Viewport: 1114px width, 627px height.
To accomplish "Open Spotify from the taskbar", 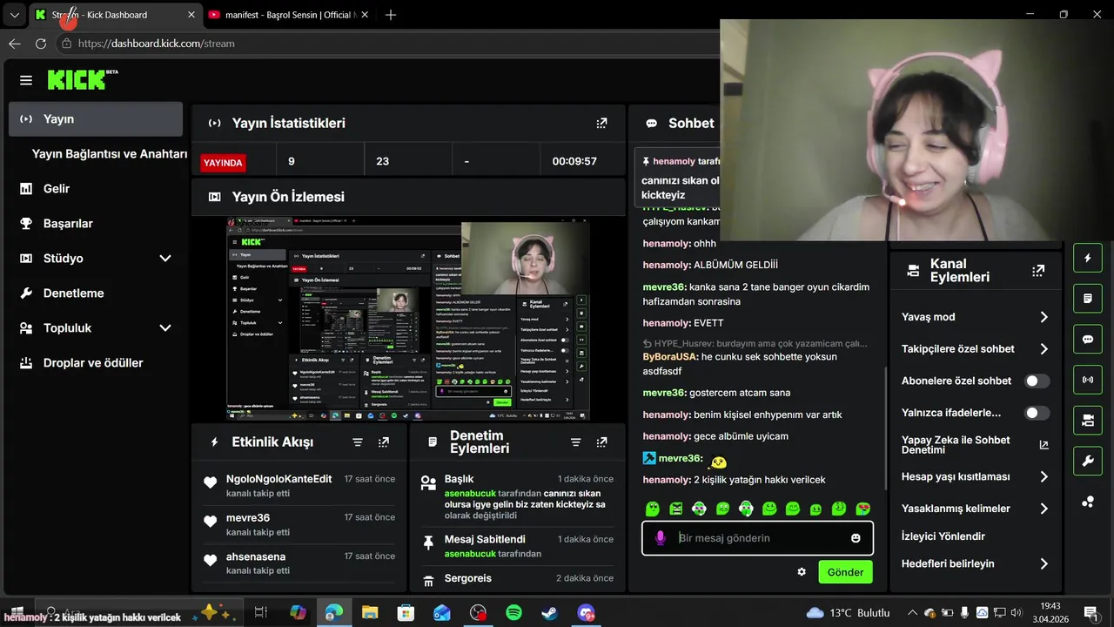I will [x=513, y=613].
